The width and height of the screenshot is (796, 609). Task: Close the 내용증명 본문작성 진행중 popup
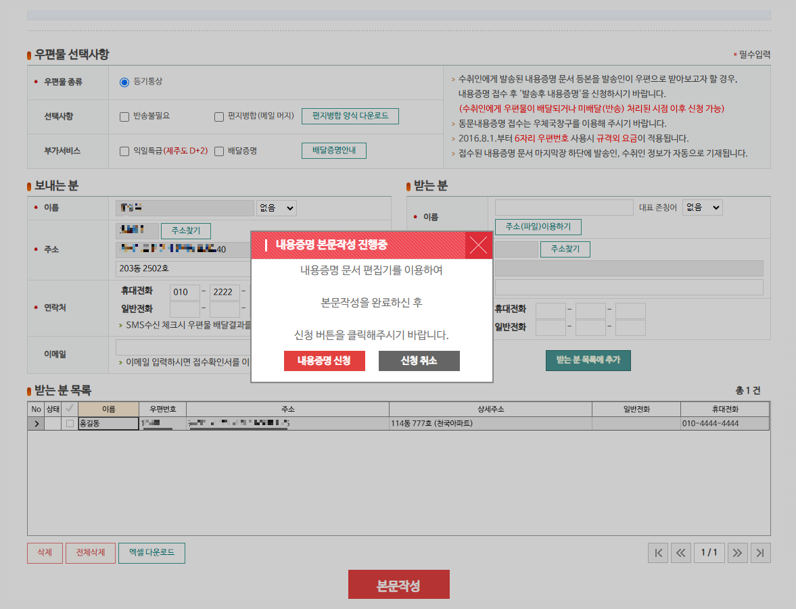point(478,245)
